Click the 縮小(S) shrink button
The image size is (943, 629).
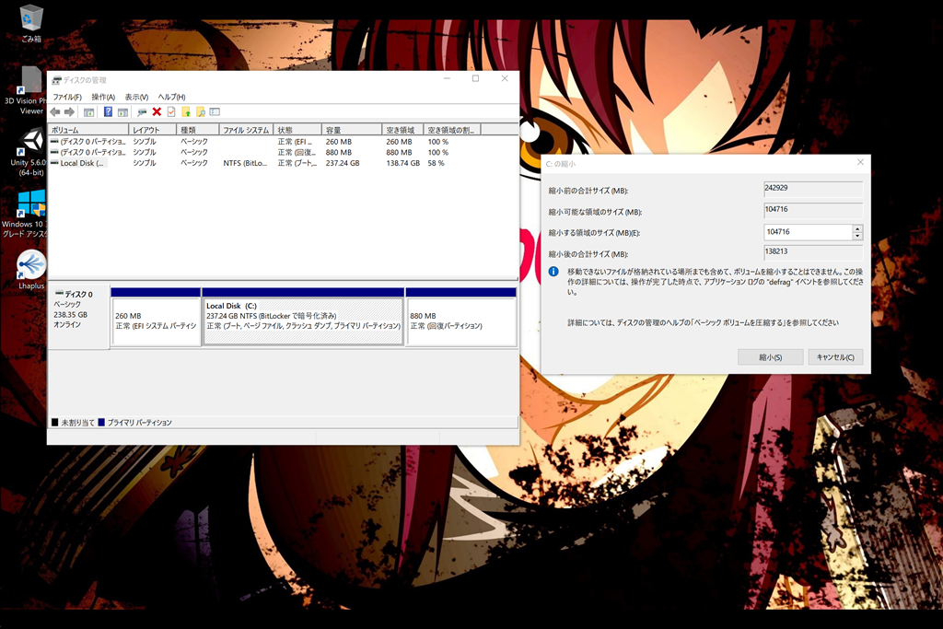pyautogui.click(x=771, y=357)
